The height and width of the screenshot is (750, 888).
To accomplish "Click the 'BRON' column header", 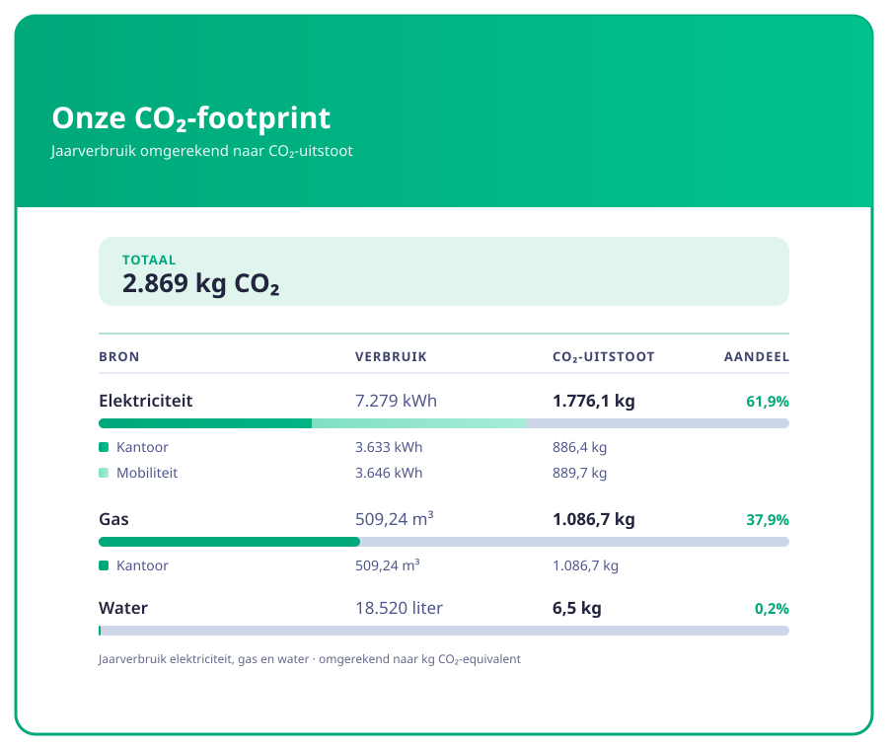I will tap(119, 357).
